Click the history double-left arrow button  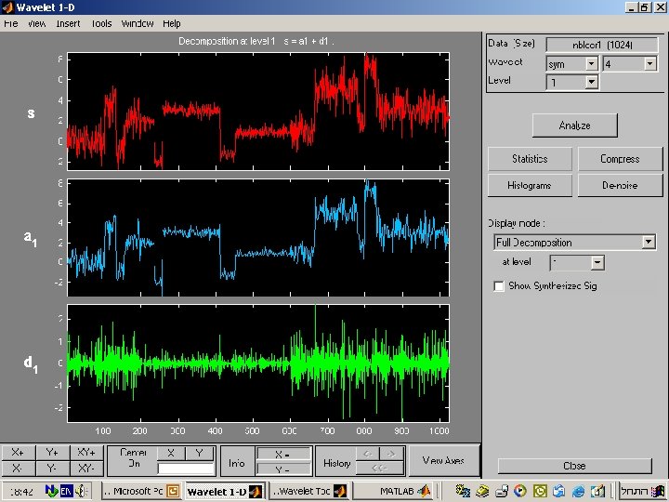(x=379, y=469)
